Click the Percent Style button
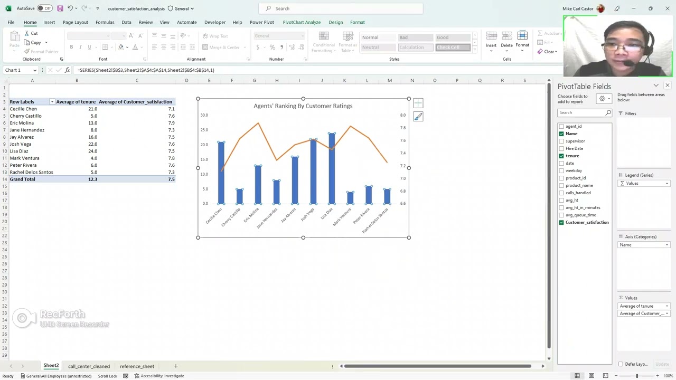 tap(273, 47)
